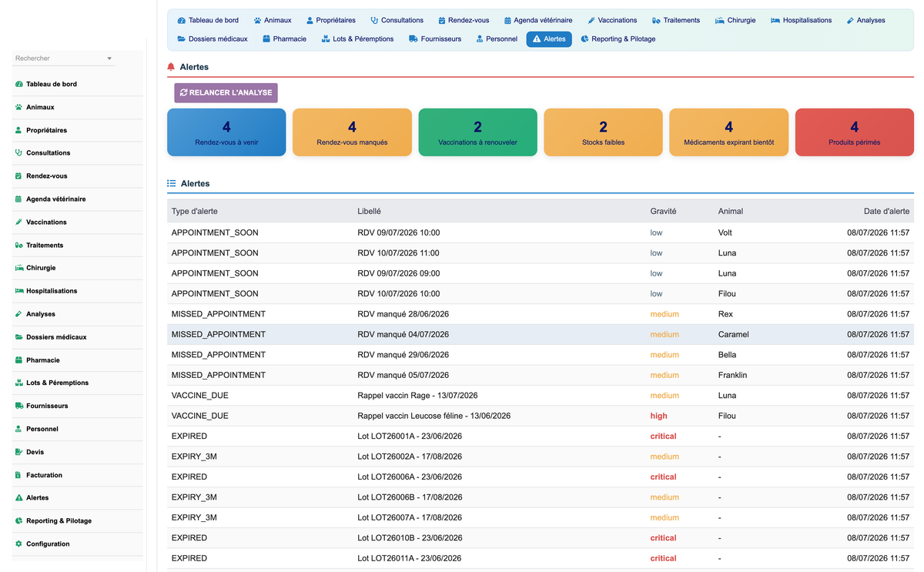Click high severity in Filou vaccine row
Screen dimensions: 924x572
coord(659,416)
